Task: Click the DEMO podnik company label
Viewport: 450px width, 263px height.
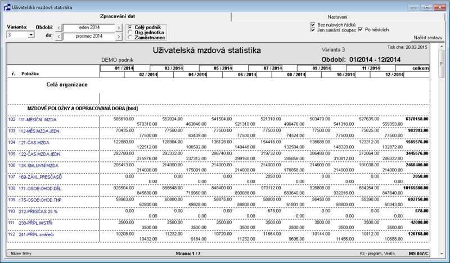Action: tap(118, 60)
